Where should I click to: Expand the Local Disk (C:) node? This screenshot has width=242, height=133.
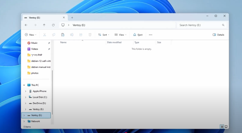coord(26,97)
